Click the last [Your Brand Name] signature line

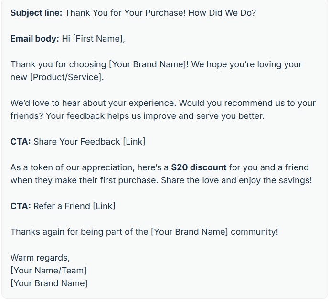[49, 283]
